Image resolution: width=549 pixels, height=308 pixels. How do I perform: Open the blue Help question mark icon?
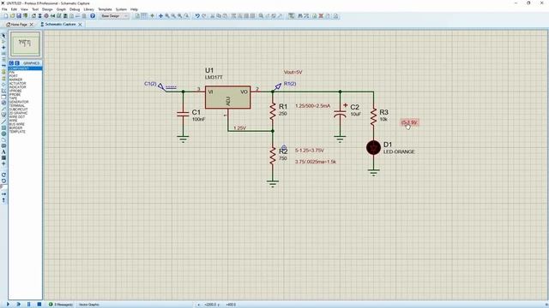pos(93,15)
